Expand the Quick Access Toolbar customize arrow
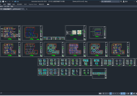137x96 pixels. click(13, 2)
